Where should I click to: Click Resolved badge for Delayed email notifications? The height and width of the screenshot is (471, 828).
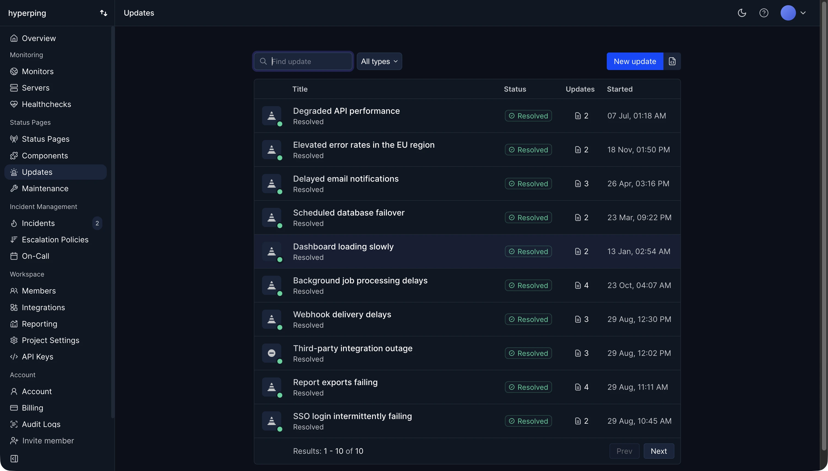[528, 184]
